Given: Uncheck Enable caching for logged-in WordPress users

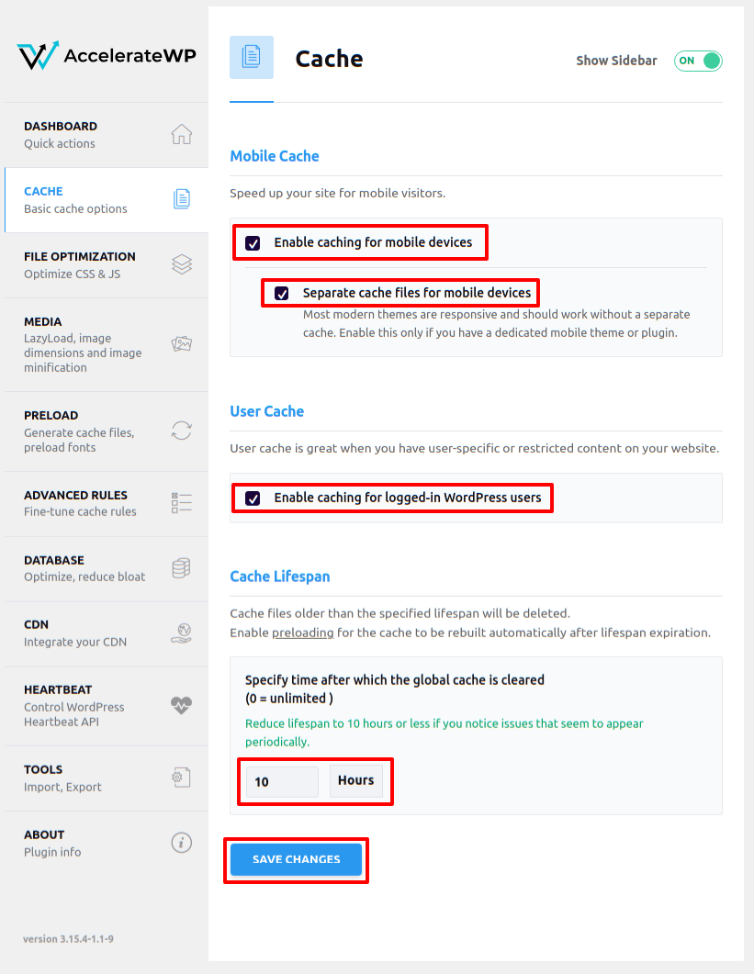Looking at the screenshot, I should (253, 498).
